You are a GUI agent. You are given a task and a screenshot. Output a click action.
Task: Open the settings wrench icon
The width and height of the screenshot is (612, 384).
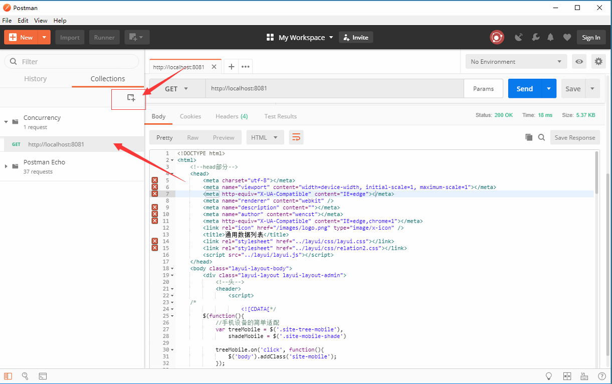[535, 37]
